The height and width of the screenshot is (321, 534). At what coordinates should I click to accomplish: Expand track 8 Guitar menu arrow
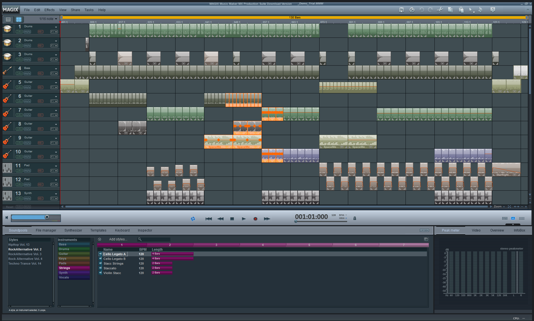(56, 125)
